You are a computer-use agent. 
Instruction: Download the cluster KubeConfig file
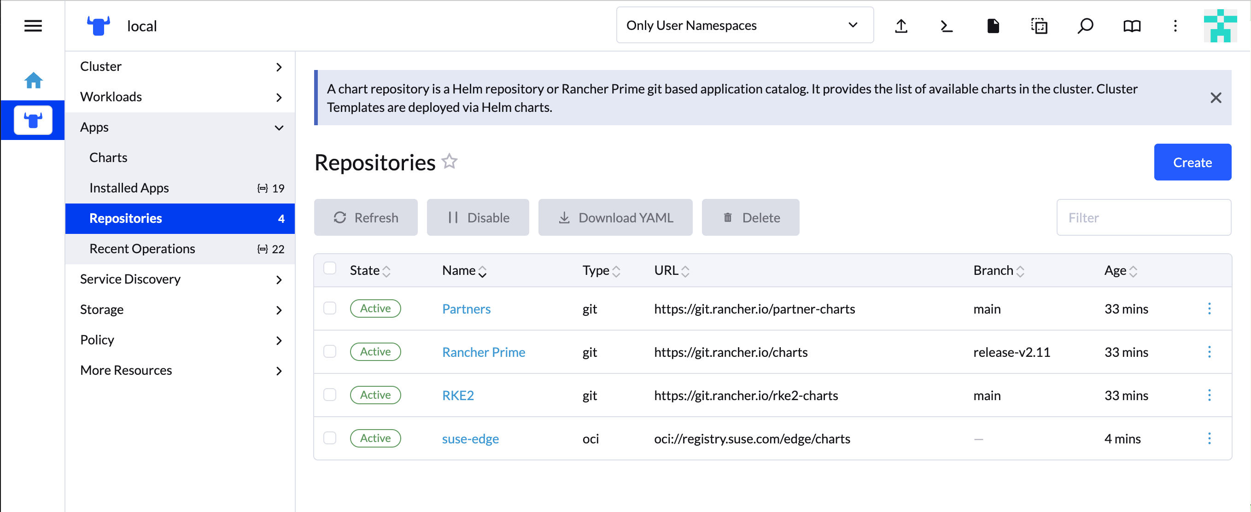[x=993, y=26]
